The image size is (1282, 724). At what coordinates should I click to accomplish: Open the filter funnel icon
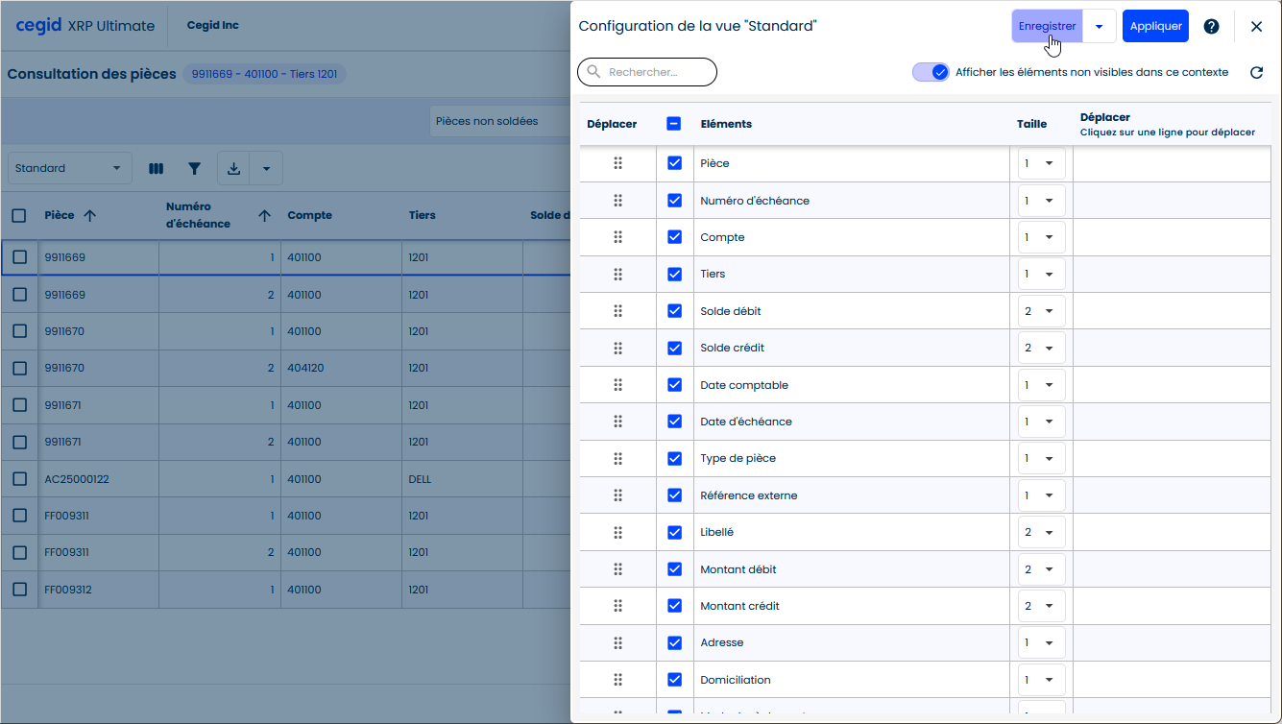194,169
